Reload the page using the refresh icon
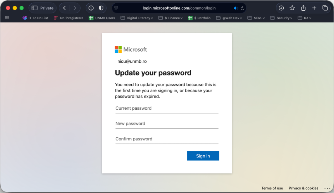 [243, 8]
